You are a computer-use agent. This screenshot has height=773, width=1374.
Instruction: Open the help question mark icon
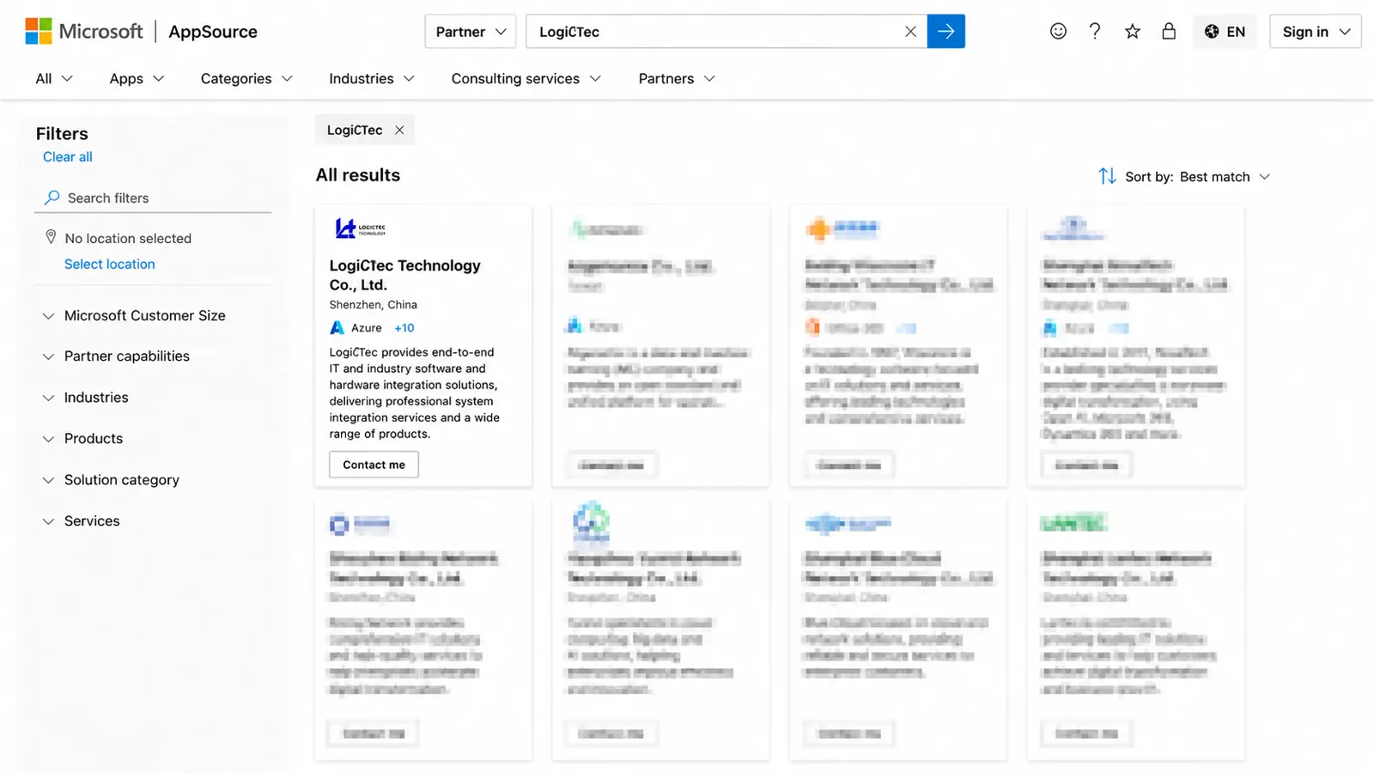point(1095,32)
